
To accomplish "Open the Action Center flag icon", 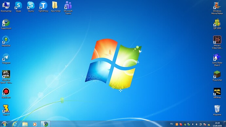I will [x=204, y=124].
